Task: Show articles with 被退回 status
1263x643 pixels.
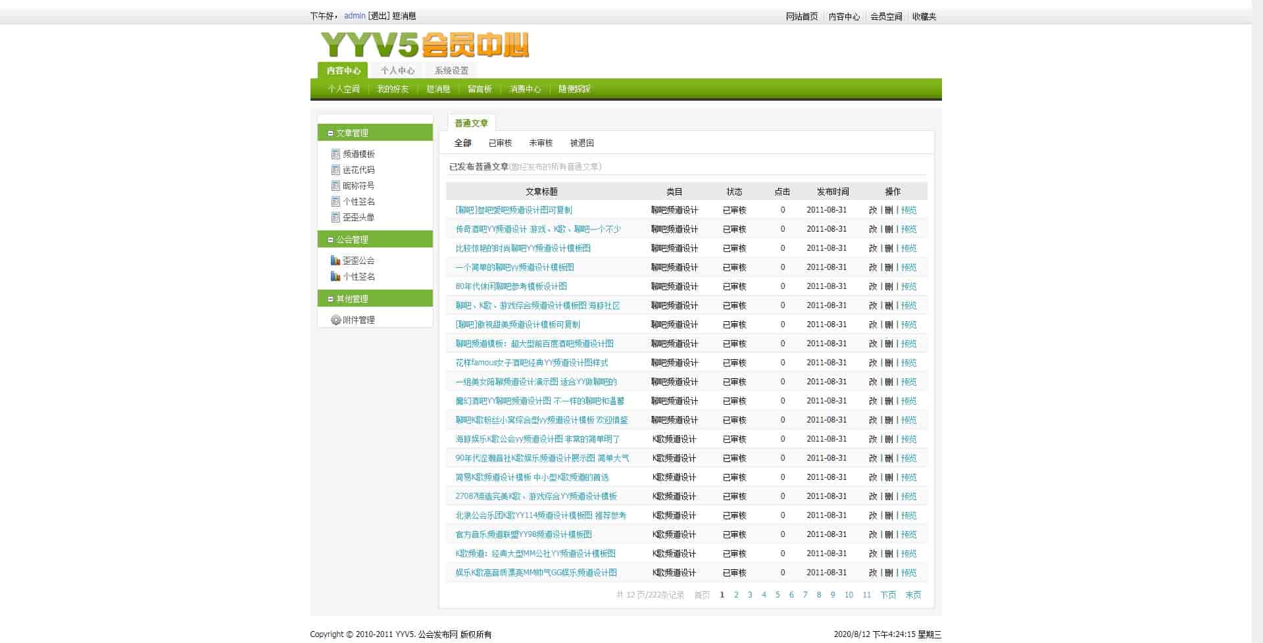Action: coord(582,143)
